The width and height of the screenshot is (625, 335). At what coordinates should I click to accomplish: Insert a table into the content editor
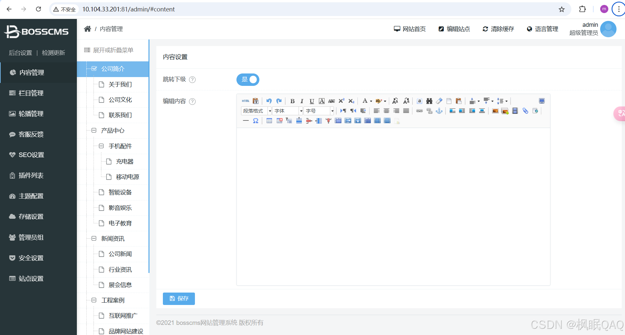(x=269, y=120)
